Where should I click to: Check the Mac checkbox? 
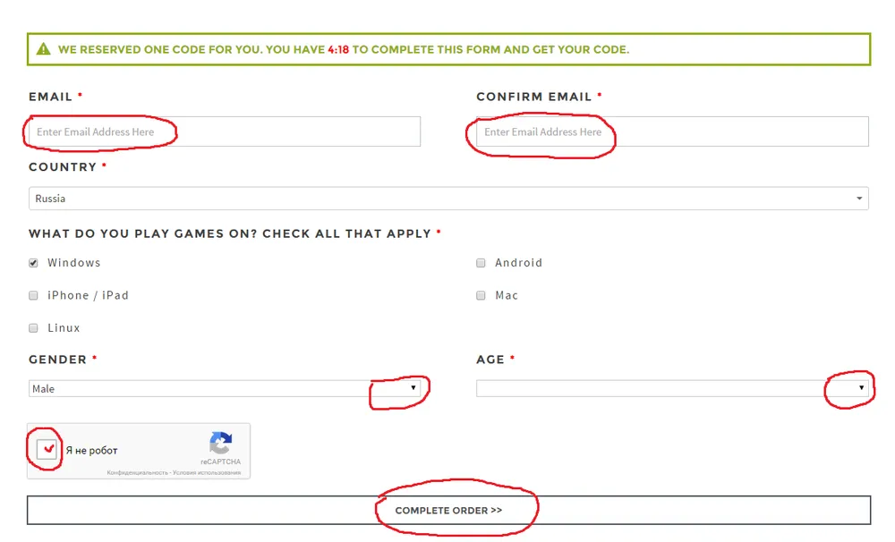[481, 295]
